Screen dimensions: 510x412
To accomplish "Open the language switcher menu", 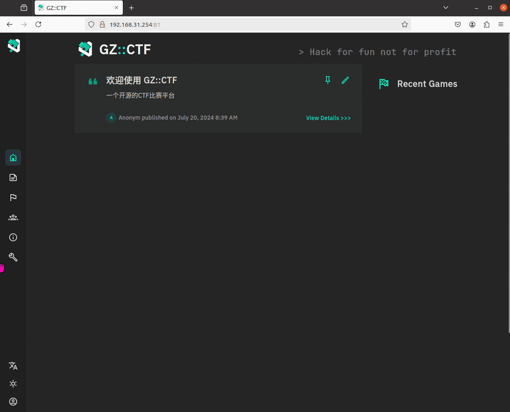I will click(x=13, y=366).
